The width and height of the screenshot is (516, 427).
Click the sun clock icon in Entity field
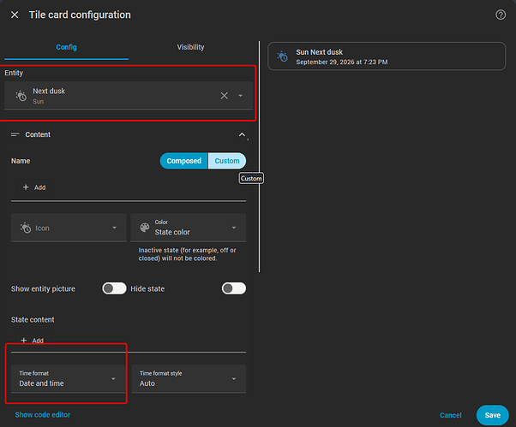click(21, 96)
